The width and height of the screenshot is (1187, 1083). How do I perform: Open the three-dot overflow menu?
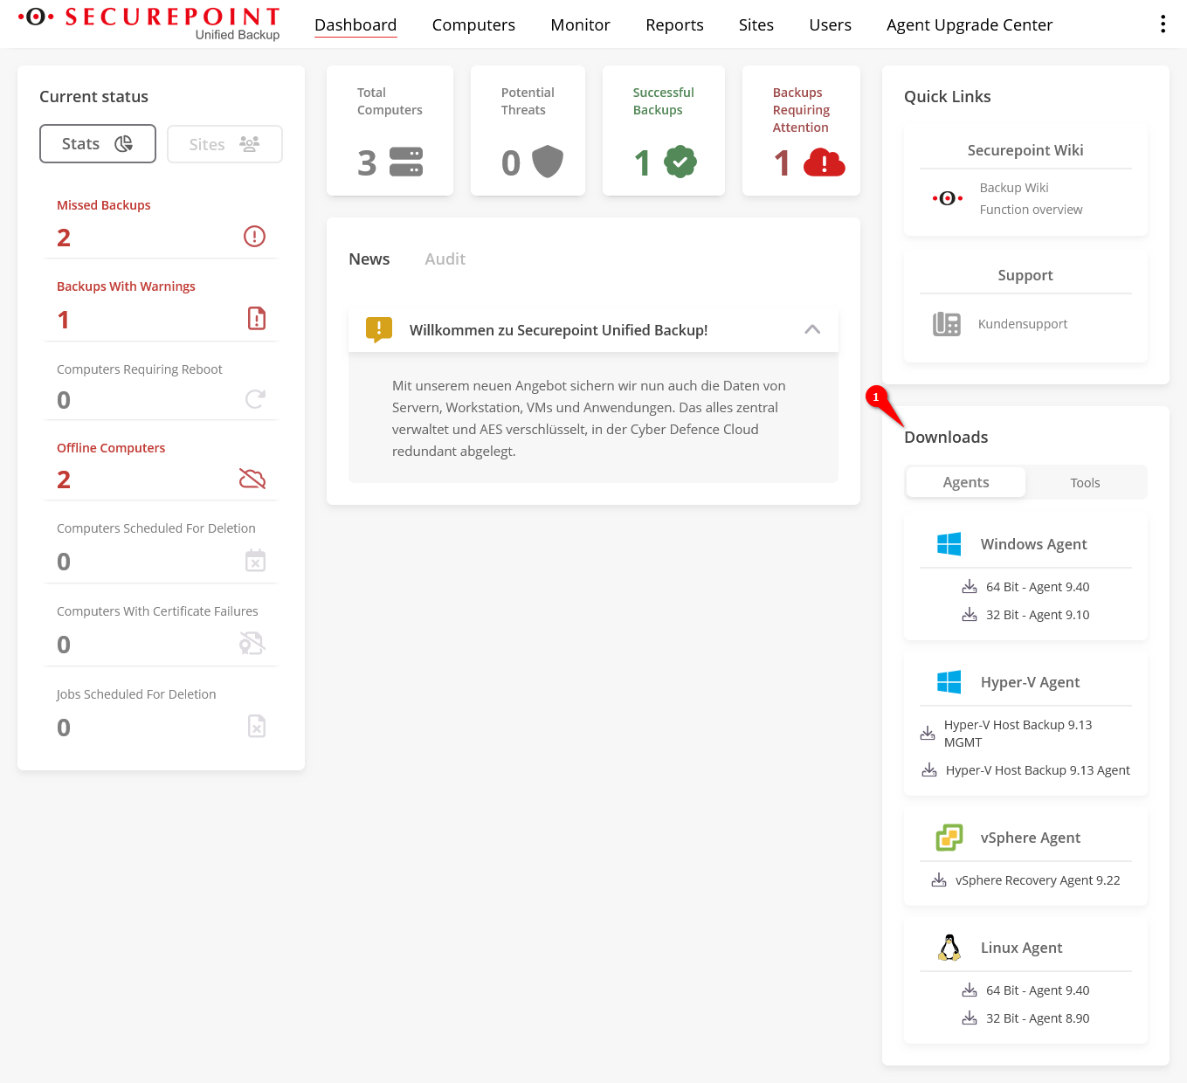(1163, 24)
